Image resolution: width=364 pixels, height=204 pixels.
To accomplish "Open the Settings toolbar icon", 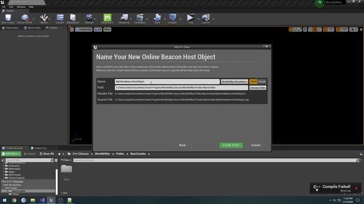I will [89, 19].
